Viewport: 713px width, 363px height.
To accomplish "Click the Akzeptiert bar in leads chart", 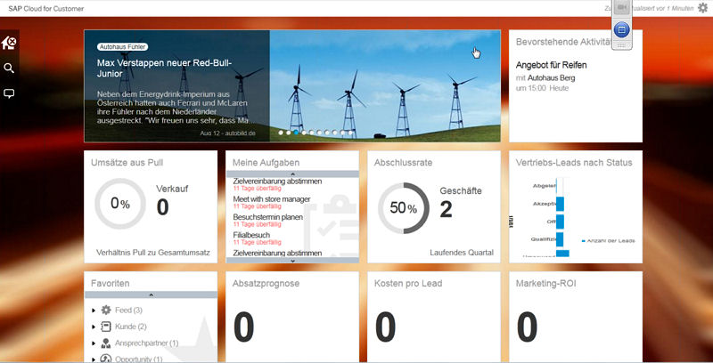I will coord(561,204).
